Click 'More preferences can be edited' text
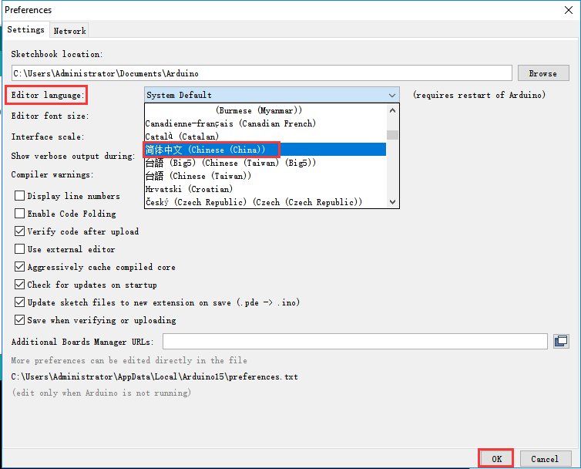The height and width of the screenshot is (469, 581). click(129, 360)
